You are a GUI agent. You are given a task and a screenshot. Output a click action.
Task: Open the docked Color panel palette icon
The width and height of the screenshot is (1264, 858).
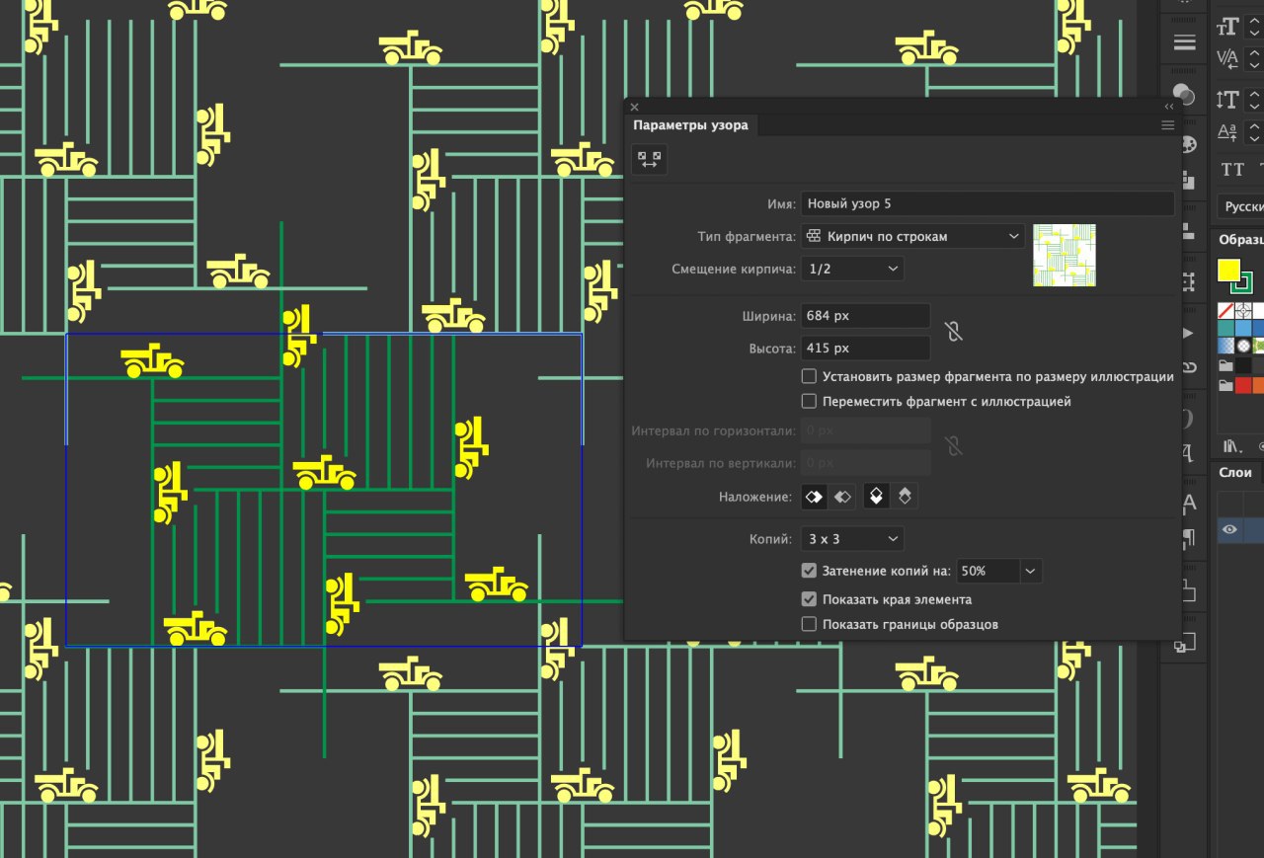point(1188,144)
